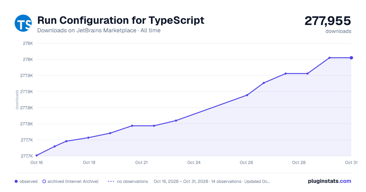Click the Oct 28 axis label
Screen dimensions: 366x192
coord(299,162)
